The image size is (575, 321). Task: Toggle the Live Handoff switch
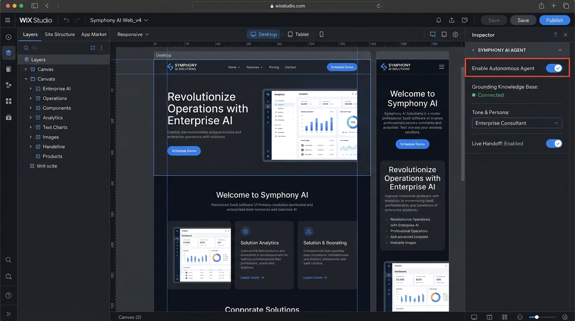554,143
